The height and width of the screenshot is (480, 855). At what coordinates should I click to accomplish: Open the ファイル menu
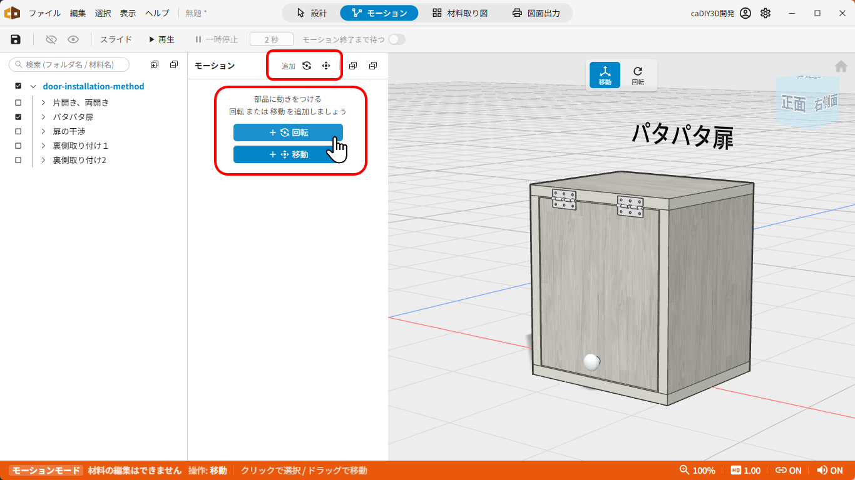point(44,13)
